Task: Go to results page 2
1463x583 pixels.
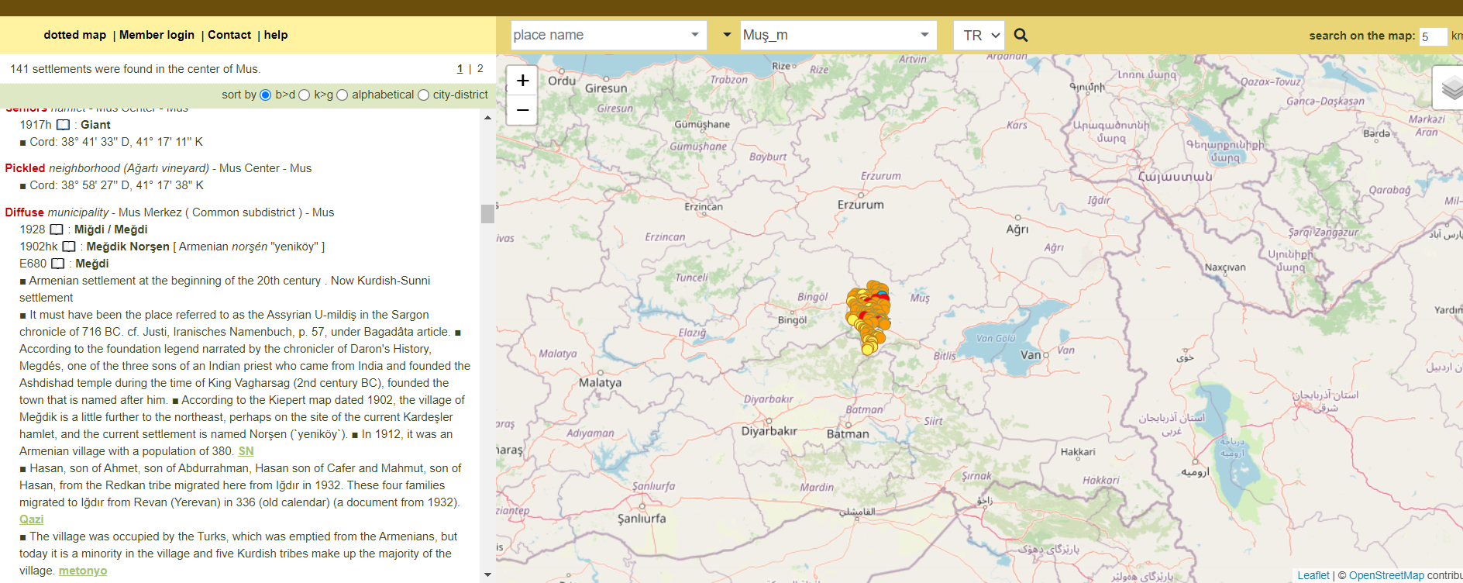Action: pyautogui.click(x=480, y=69)
